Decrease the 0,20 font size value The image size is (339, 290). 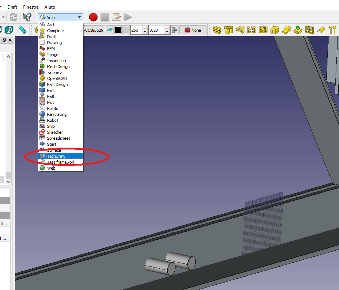(x=167, y=32)
